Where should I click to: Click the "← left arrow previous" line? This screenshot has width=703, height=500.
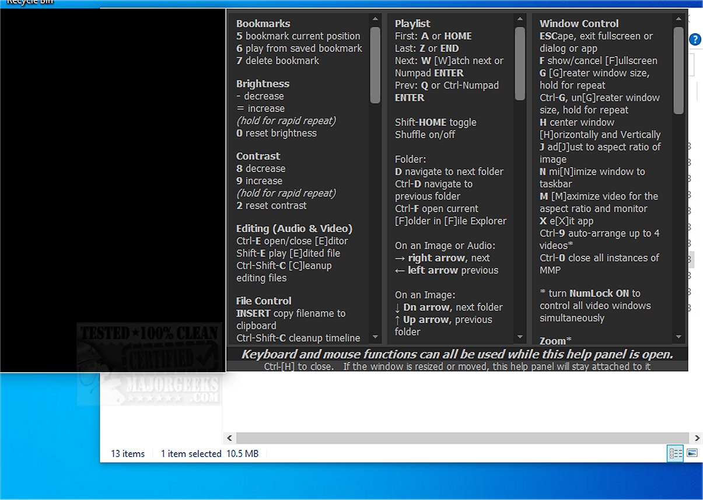[x=447, y=270]
